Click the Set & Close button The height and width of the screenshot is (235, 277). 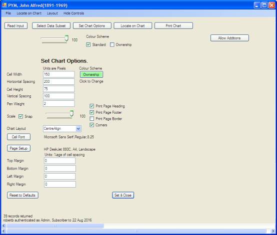tap(123, 195)
